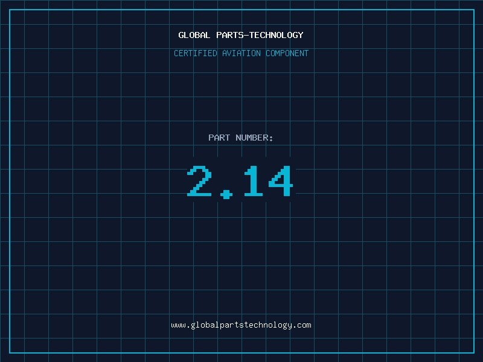Viewport: 483px width, 362px height.
Task: Select the part number value 2.14
Action: [x=240, y=182]
